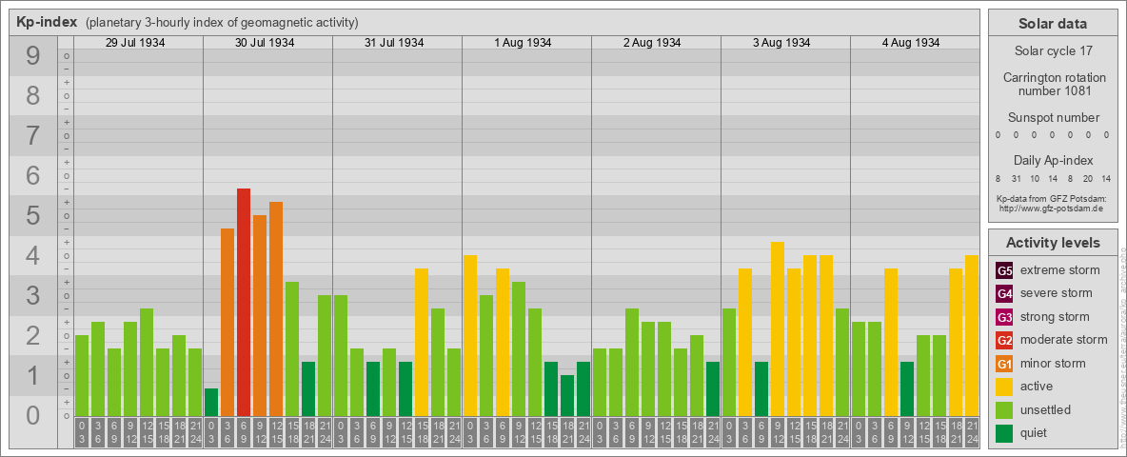Select the 3 Aug 1934 date header

point(782,43)
